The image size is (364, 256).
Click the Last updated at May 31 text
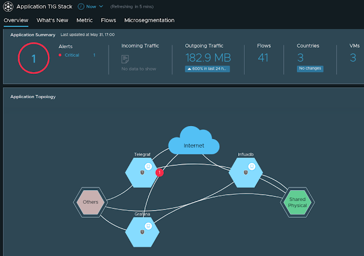point(88,35)
